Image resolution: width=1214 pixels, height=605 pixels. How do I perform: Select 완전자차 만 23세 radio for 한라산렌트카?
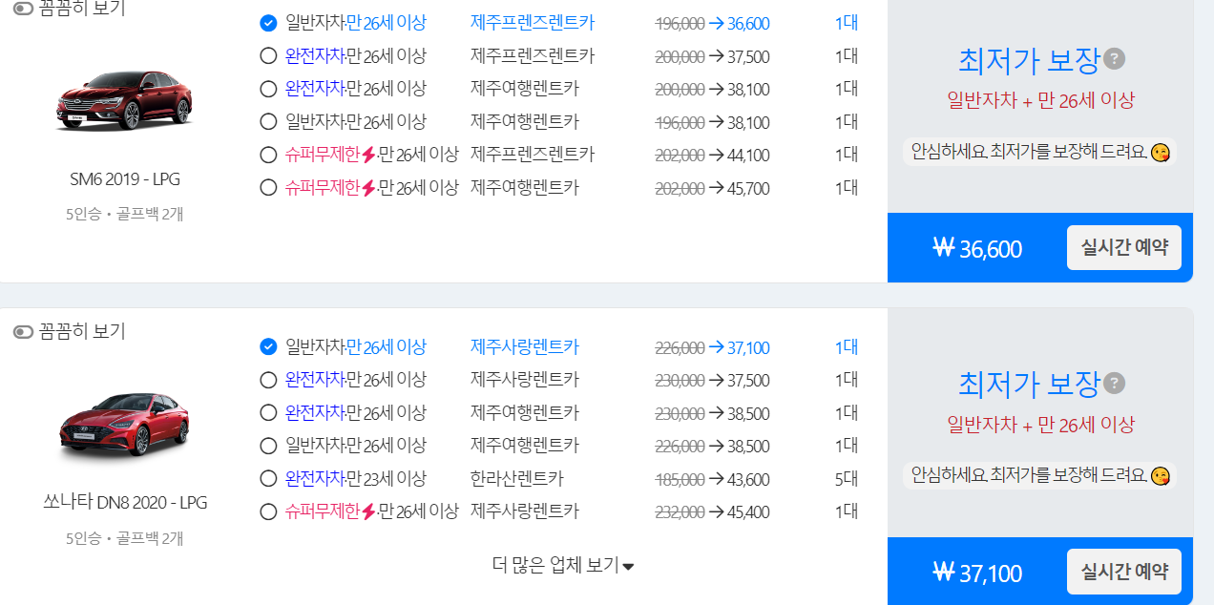[x=268, y=478]
